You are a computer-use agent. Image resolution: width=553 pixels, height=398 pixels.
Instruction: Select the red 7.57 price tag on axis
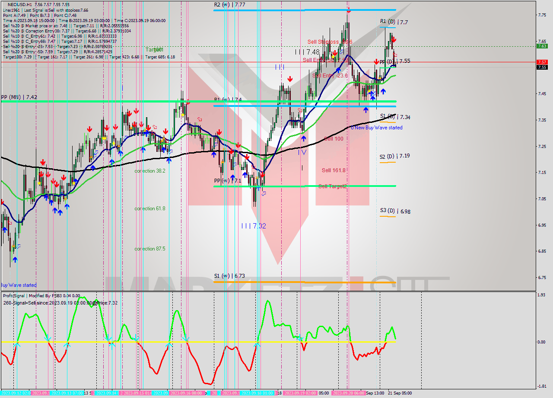542,62
